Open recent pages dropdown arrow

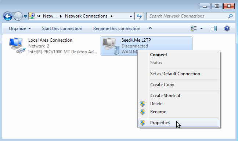(x=25, y=16)
